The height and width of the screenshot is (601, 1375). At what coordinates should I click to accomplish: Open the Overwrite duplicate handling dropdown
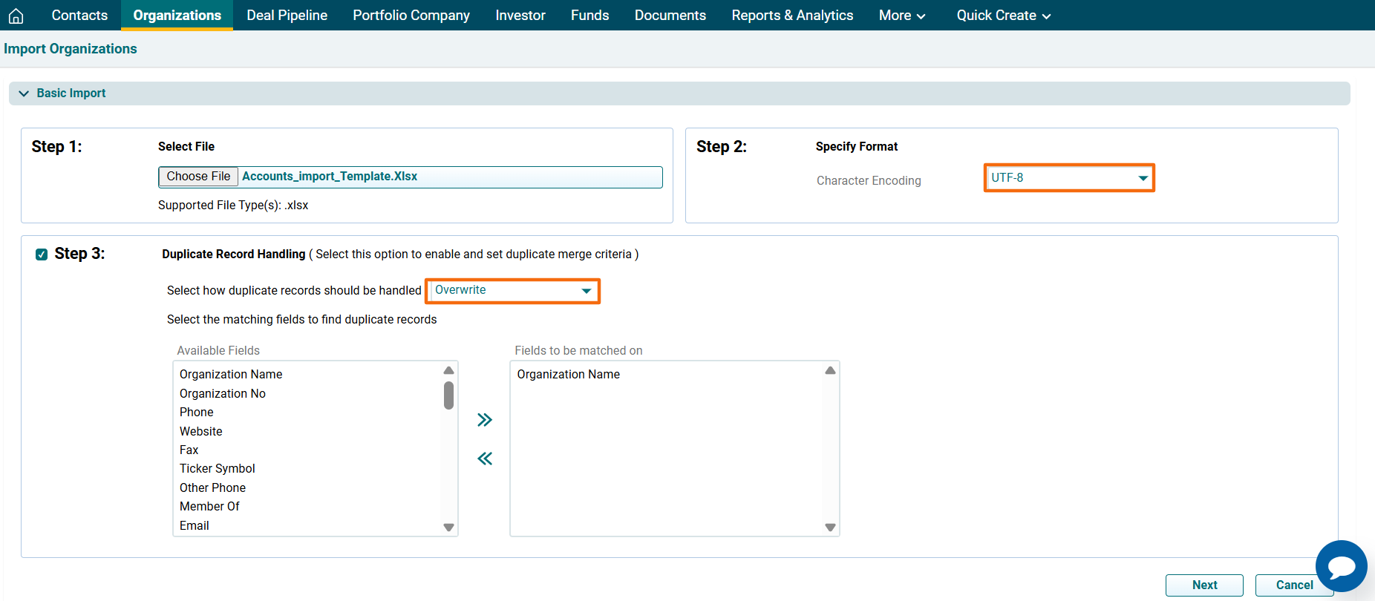[512, 291]
